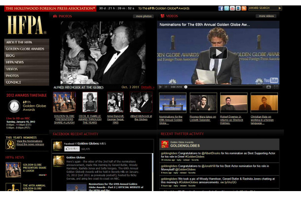Open Anne Bancroft, George Segal 1965 thumbnail
The image size is (301, 197).
point(115,102)
